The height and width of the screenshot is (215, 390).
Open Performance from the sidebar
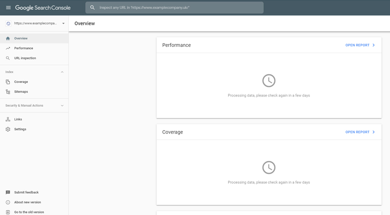pyautogui.click(x=34, y=48)
